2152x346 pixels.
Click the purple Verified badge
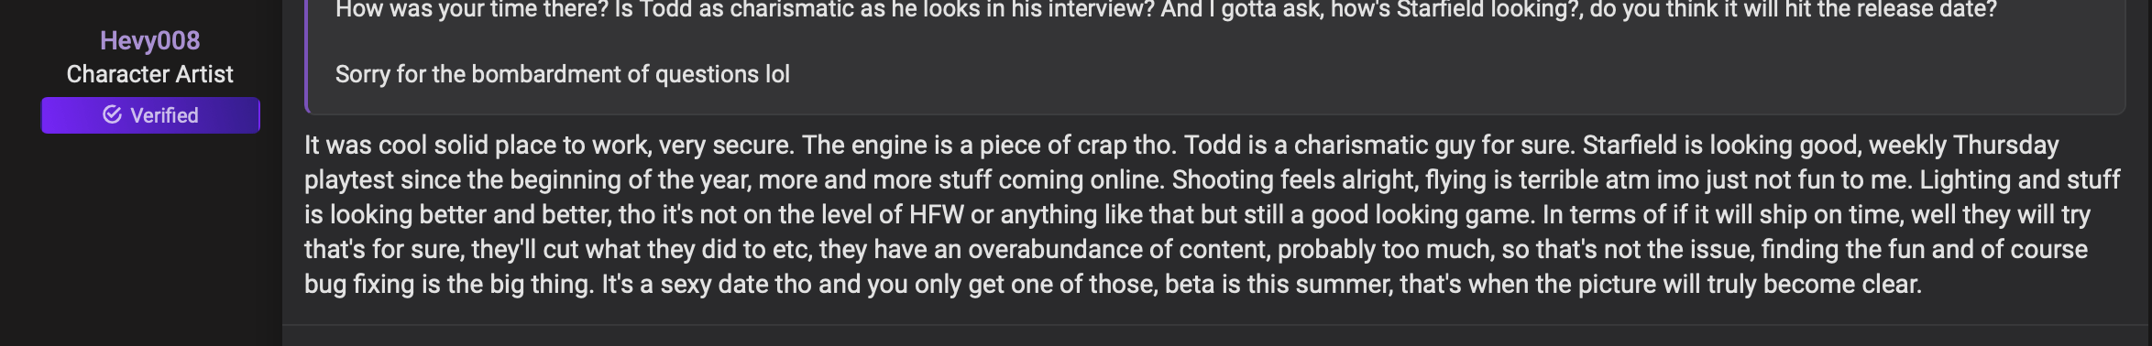pyautogui.click(x=150, y=115)
